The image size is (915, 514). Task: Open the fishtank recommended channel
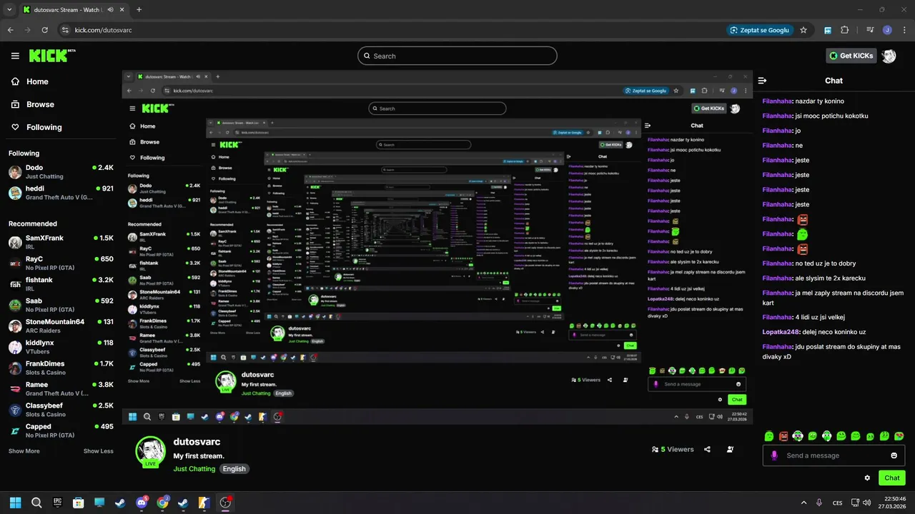pyautogui.click(x=61, y=284)
